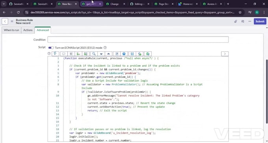Format code toolbar icon
268x143 pixels.
(x=71, y=54)
